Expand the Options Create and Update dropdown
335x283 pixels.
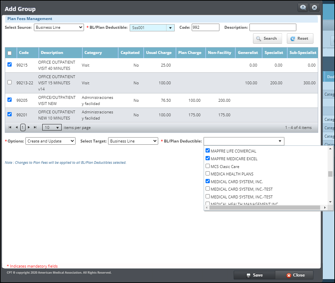tap(50, 141)
